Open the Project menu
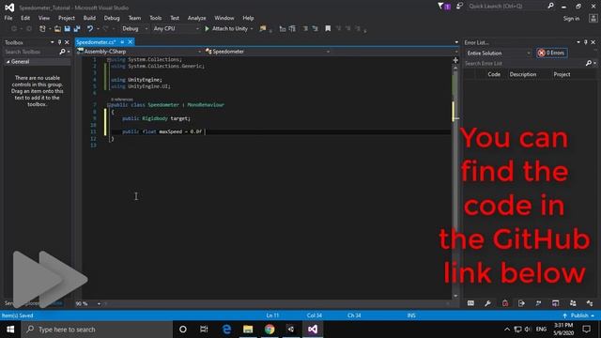Screen dimensions: 601x338 (67, 18)
